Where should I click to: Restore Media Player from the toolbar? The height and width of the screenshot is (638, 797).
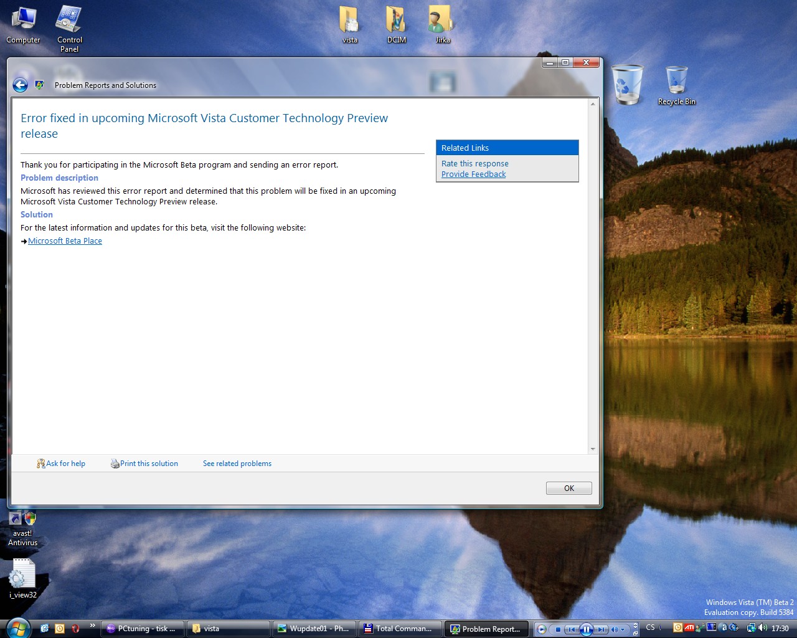635,633
